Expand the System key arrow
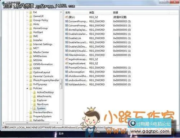The height and width of the screenshot is (138, 180). [x=31, y=108]
